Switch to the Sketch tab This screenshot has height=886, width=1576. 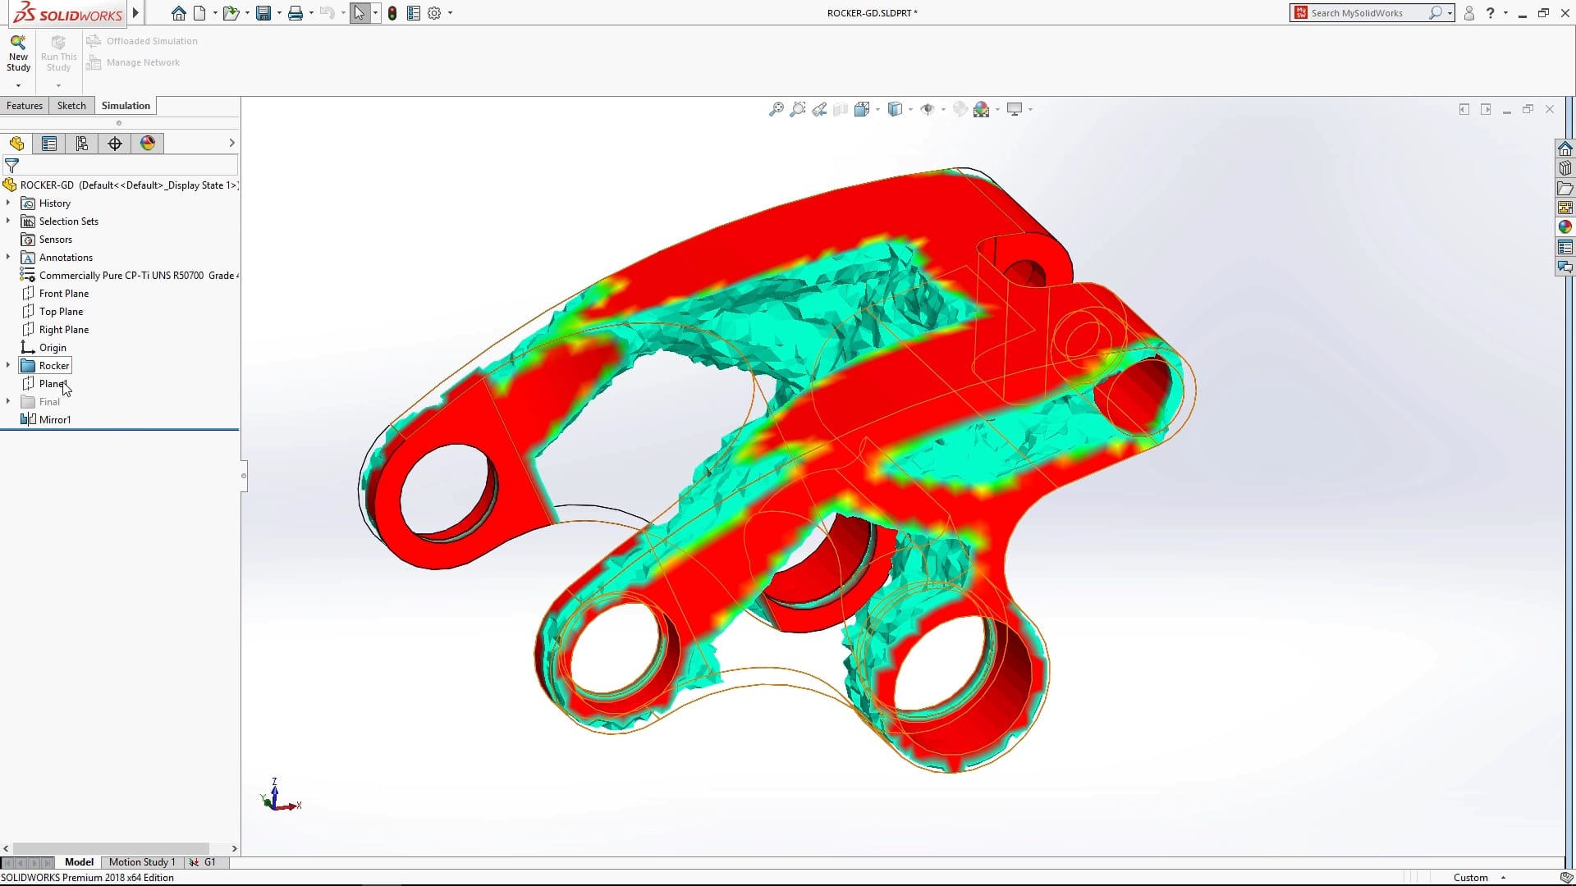71,106
